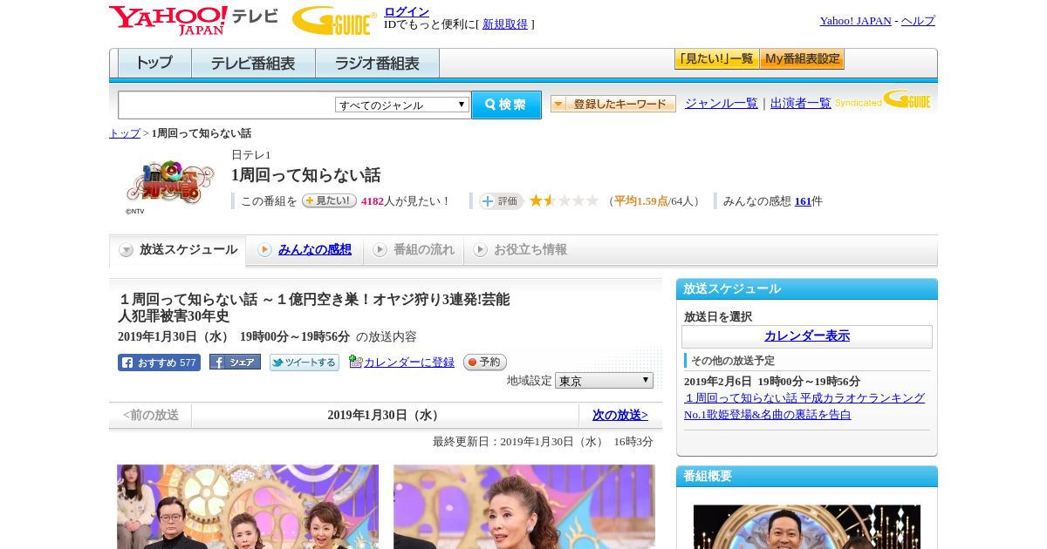Click the 最終更新日 timestamp text
This screenshot has width=1047, height=549.
click(543, 442)
